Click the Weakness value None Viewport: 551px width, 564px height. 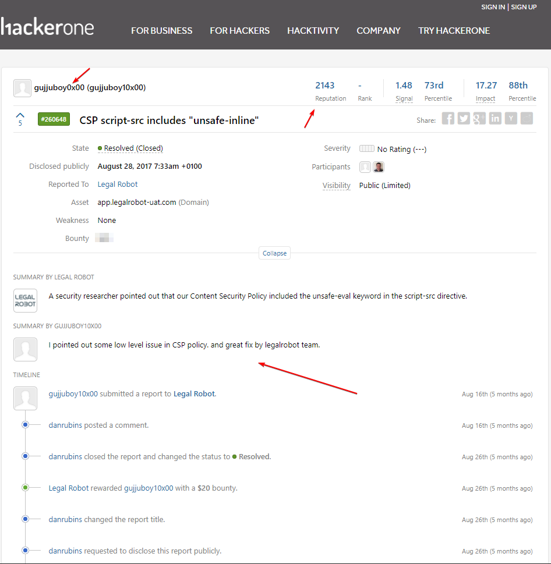click(x=107, y=220)
